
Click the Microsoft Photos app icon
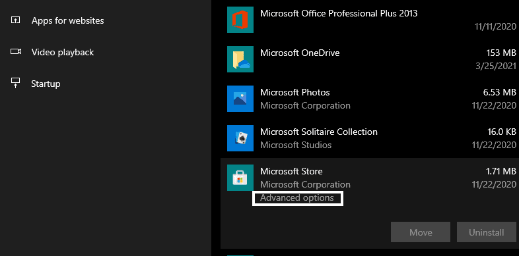coord(240,99)
